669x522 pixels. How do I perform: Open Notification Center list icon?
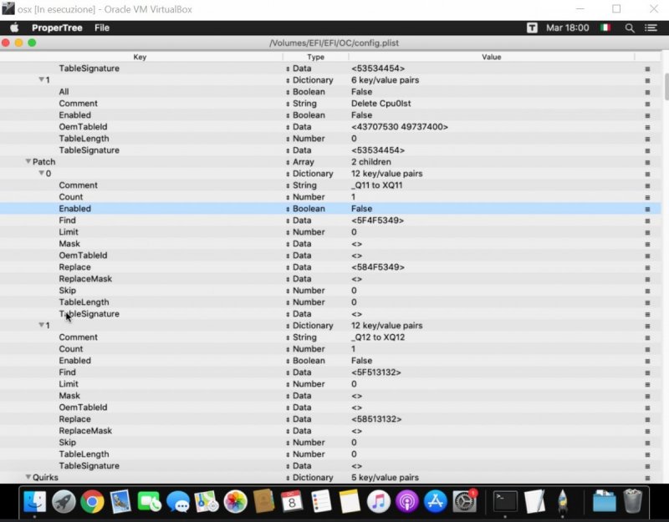point(651,28)
